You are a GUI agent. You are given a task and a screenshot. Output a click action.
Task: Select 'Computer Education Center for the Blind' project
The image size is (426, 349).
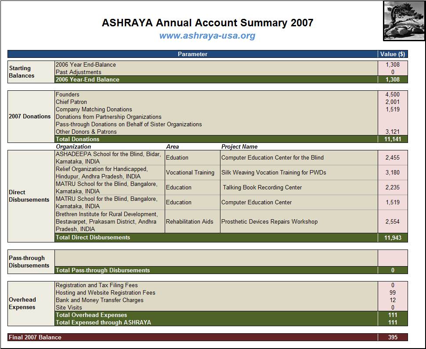pyautogui.click(x=272, y=157)
